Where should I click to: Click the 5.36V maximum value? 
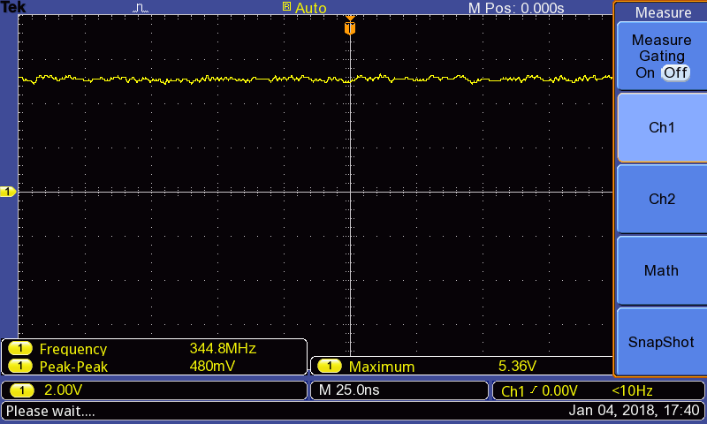pyautogui.click(x=517, y=366)
